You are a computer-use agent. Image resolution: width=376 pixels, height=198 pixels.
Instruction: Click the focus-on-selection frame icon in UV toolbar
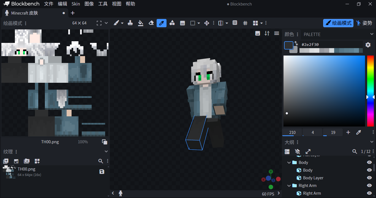[99, 23]
